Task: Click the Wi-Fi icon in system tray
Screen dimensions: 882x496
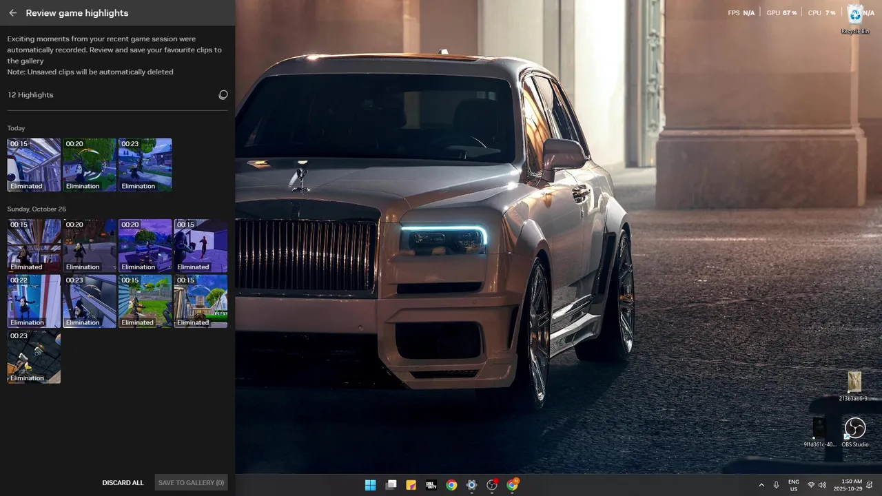Action: point(811,485)
